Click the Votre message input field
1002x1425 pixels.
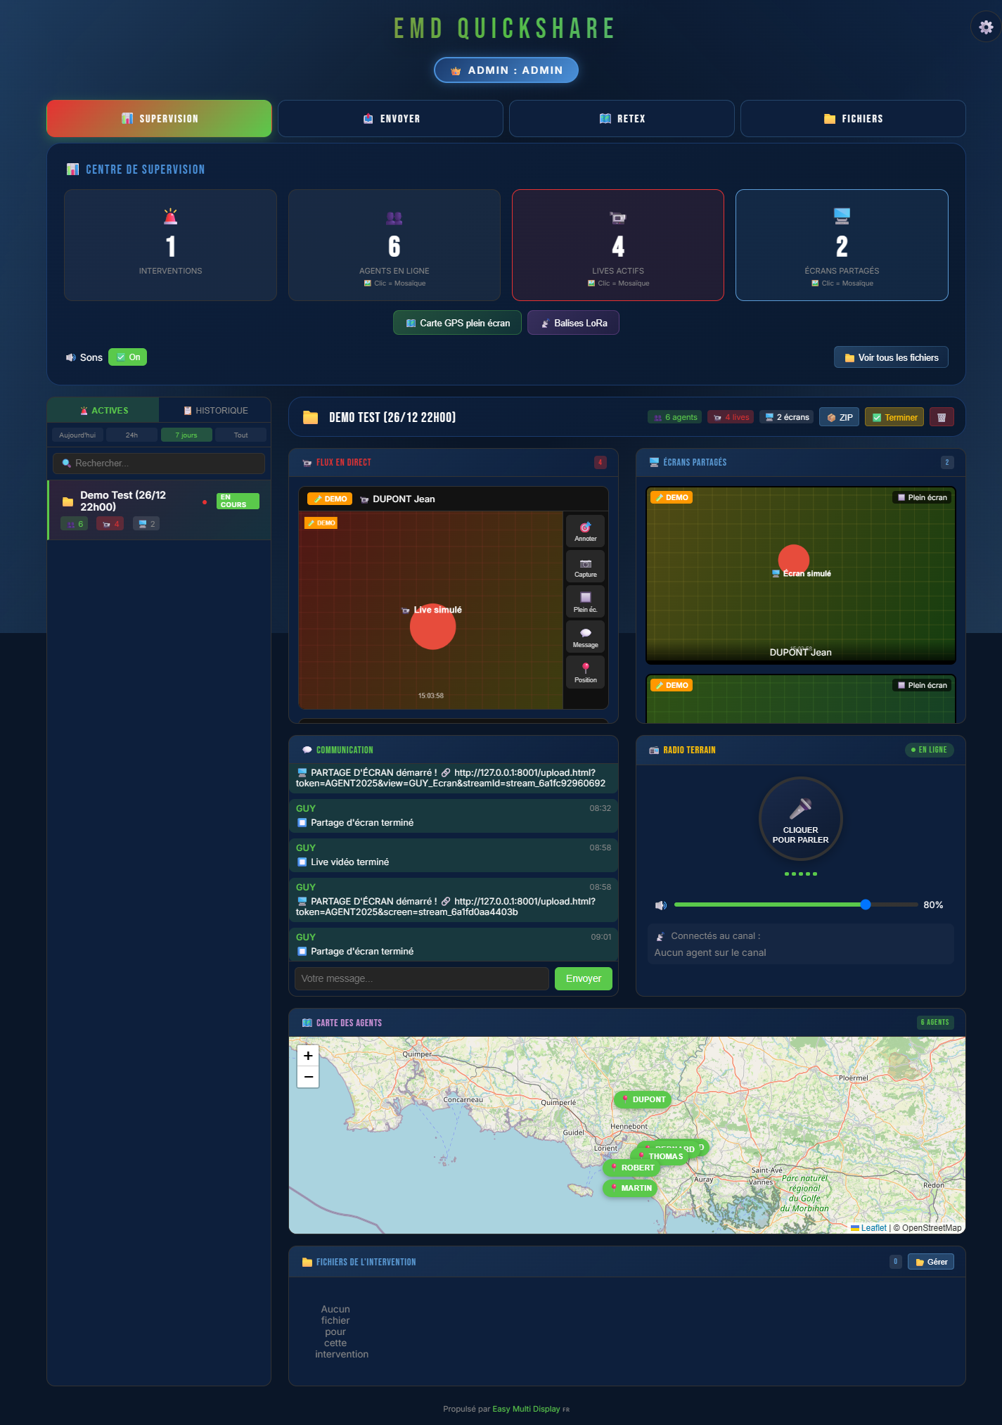click(x=421, y=978)
